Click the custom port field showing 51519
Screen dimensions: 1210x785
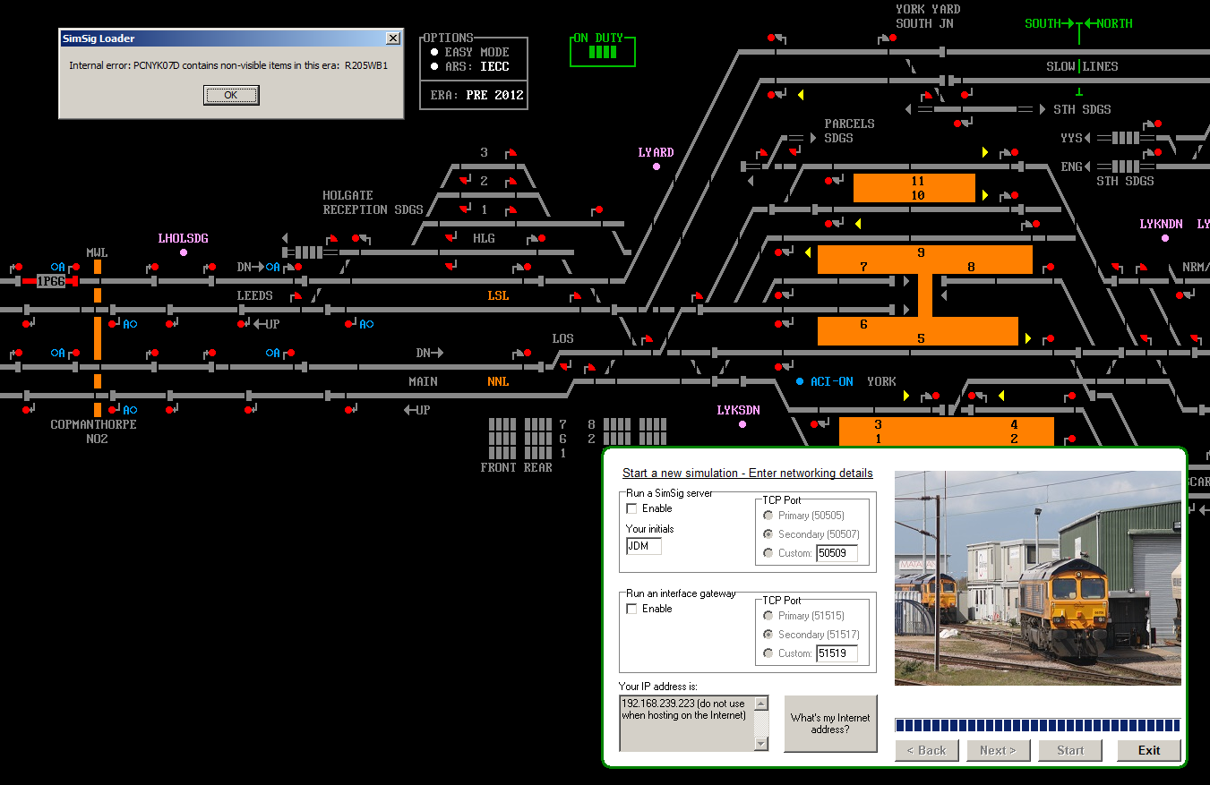pyautogui.click(x=837, y=653)
